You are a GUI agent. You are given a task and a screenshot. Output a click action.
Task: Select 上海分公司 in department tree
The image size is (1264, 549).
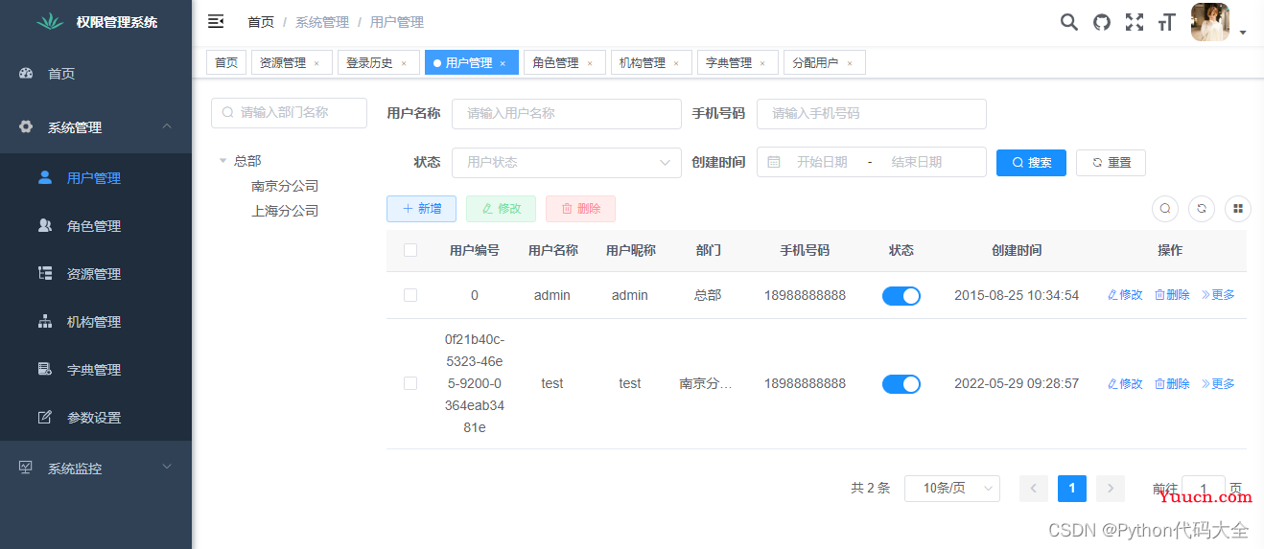[x=285, y=211]
